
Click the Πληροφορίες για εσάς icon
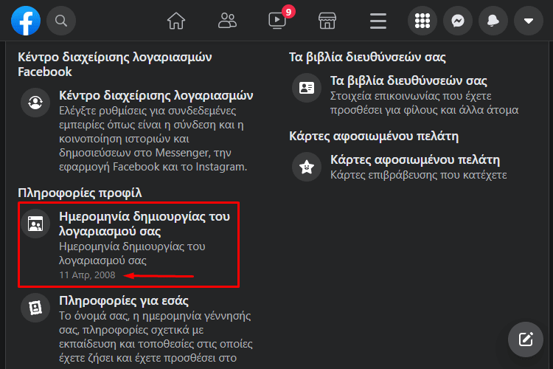point(35,308)
